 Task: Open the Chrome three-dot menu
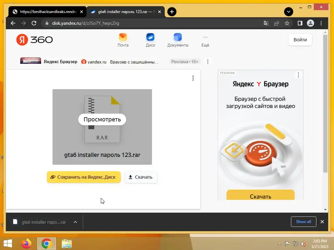321,23
